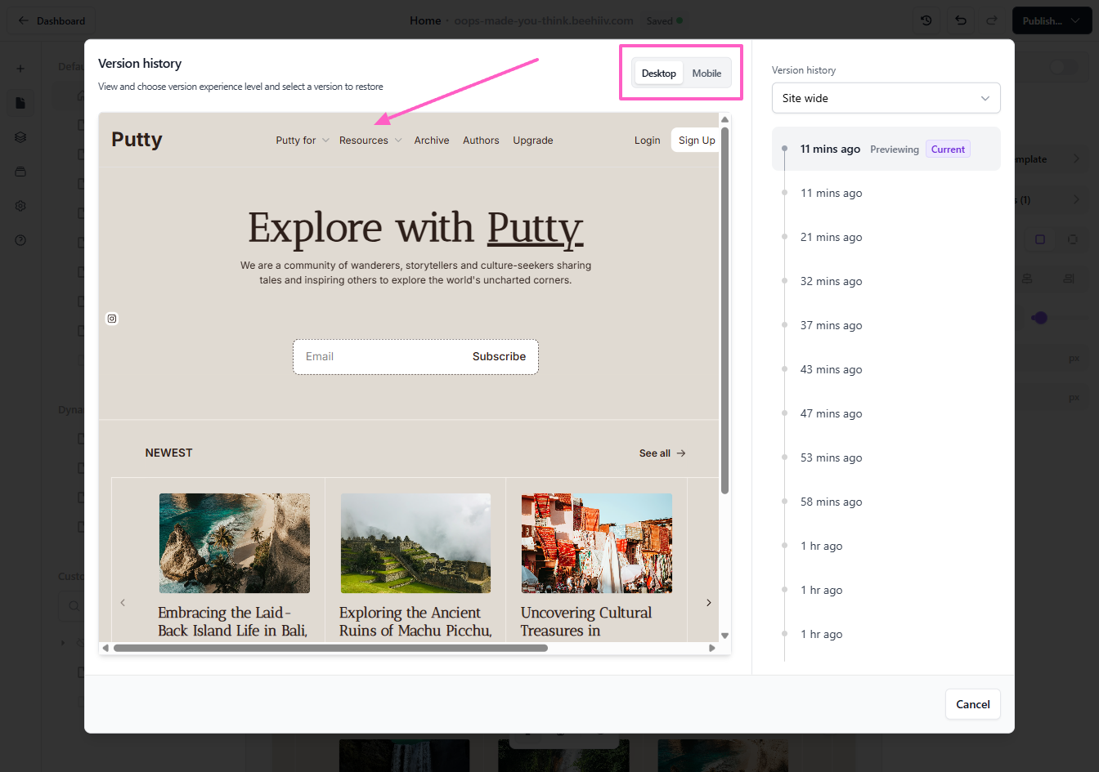Click the Instagram icon in preview
1099x772 pixels.
click(x=112, y=319)
